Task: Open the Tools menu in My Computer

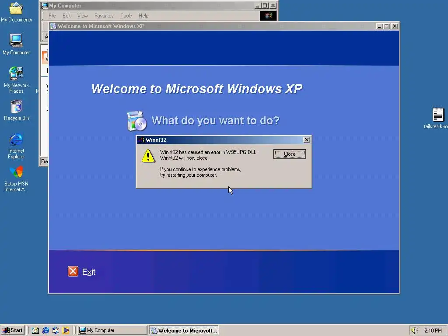Action: (126, 16)
